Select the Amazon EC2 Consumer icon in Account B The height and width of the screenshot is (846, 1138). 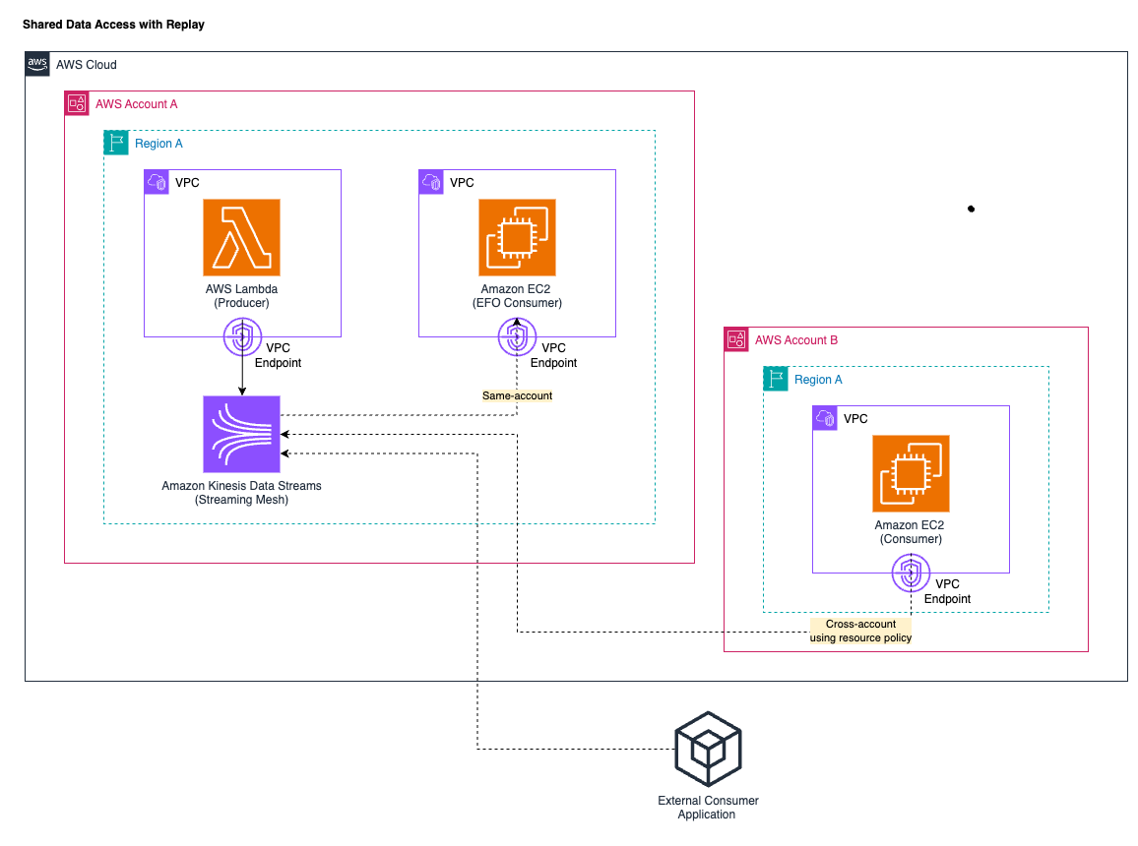911,473
